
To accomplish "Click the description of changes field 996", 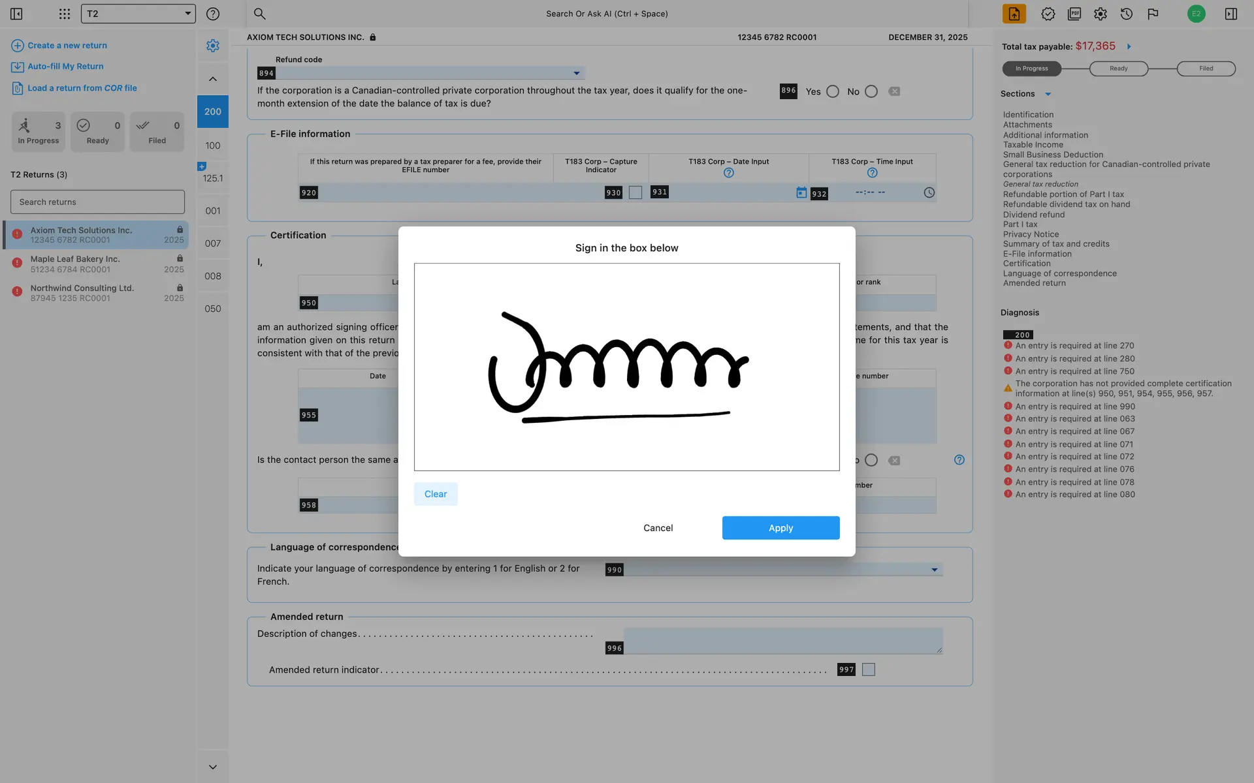I will tap(783, 641).
